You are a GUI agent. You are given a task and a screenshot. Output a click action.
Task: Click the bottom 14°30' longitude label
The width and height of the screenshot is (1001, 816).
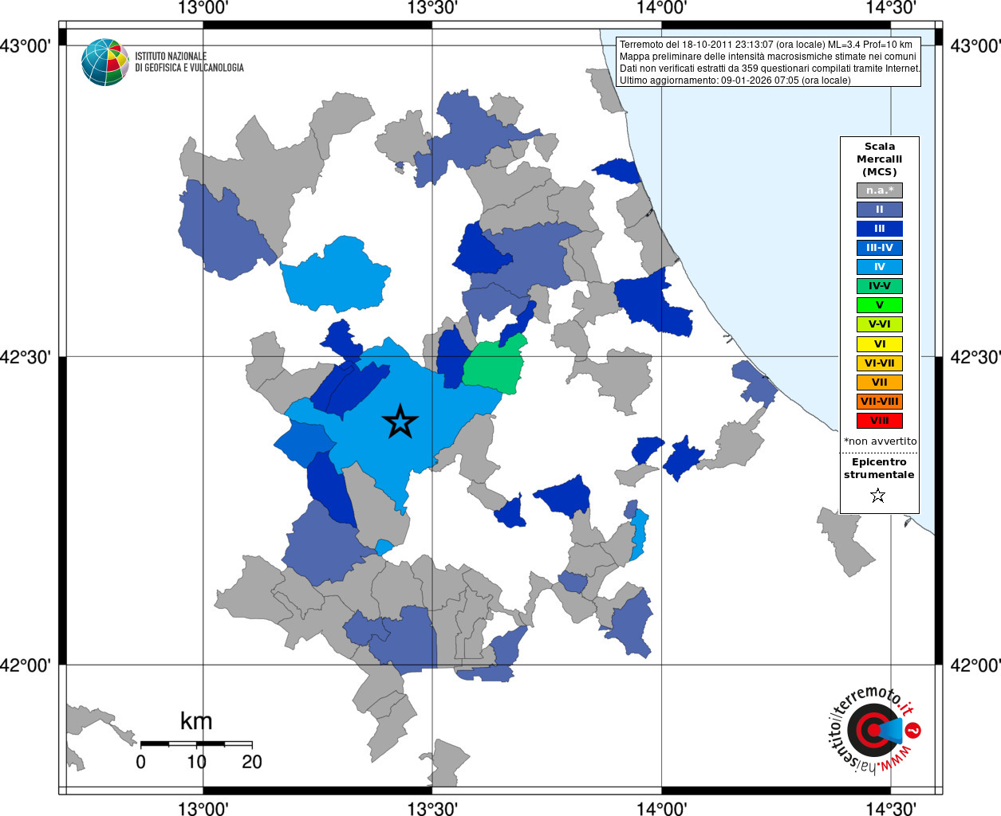[890, 808]
